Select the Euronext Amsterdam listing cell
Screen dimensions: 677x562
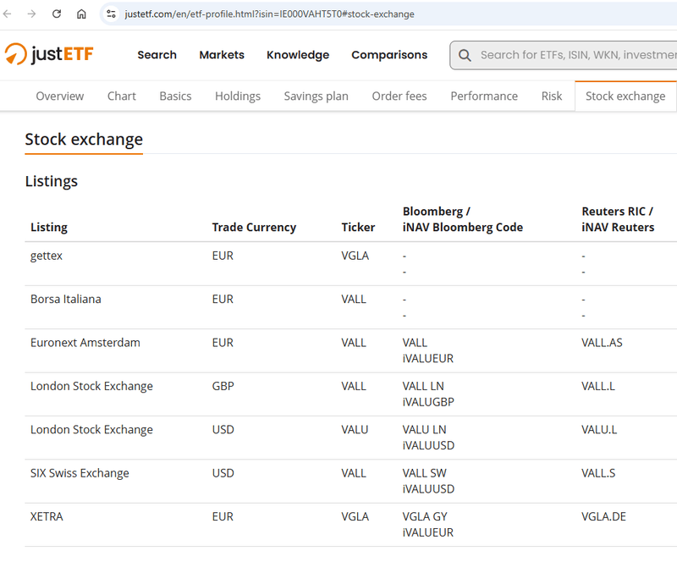click(85, 343)
